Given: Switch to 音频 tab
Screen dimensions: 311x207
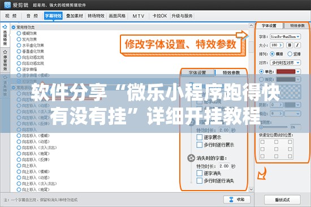Looking at the screenshot, I should [x=32, y=16].
